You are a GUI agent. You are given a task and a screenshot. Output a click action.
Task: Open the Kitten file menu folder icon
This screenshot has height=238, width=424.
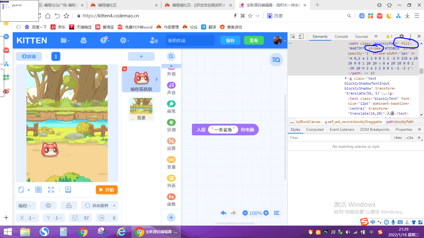click(65, 40)
